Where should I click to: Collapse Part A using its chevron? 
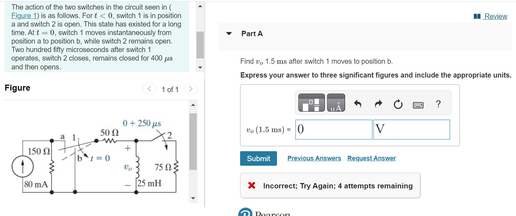pyautogui.click(x=229, y=33)
